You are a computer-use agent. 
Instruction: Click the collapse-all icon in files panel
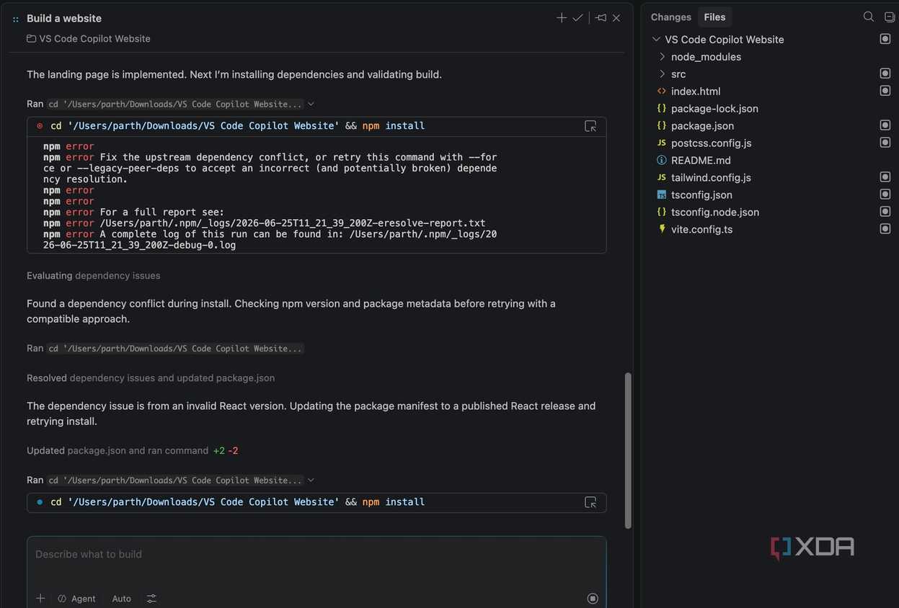point(890,17)
